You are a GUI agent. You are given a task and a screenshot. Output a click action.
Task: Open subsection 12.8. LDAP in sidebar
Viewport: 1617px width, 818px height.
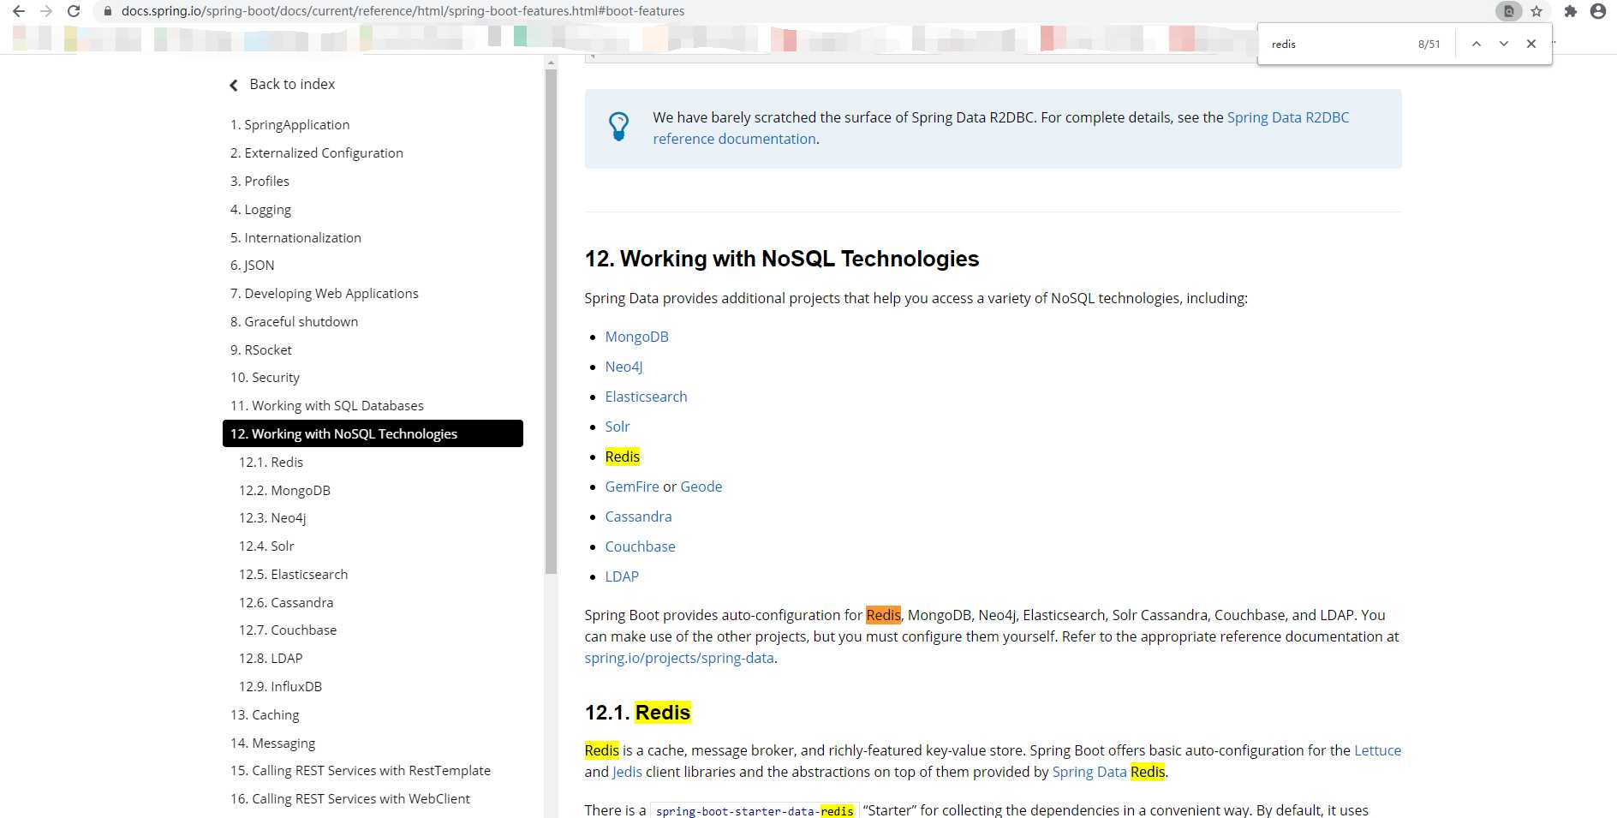point(271,659)
